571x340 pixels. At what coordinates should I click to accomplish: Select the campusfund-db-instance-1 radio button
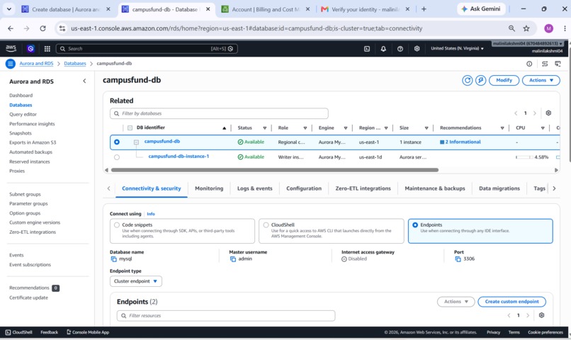tap(116, 157)
